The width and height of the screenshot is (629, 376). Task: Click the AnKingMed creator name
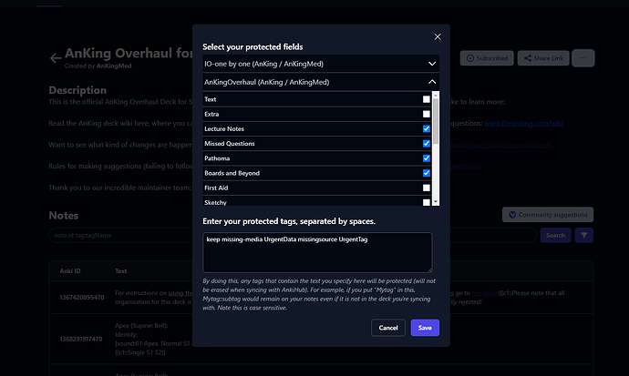114,66
